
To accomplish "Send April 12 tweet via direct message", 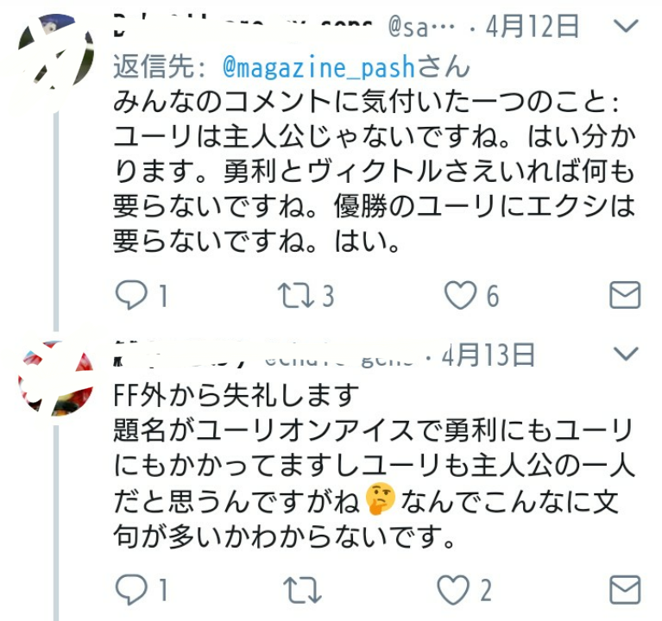I will [x=625, y=294].
